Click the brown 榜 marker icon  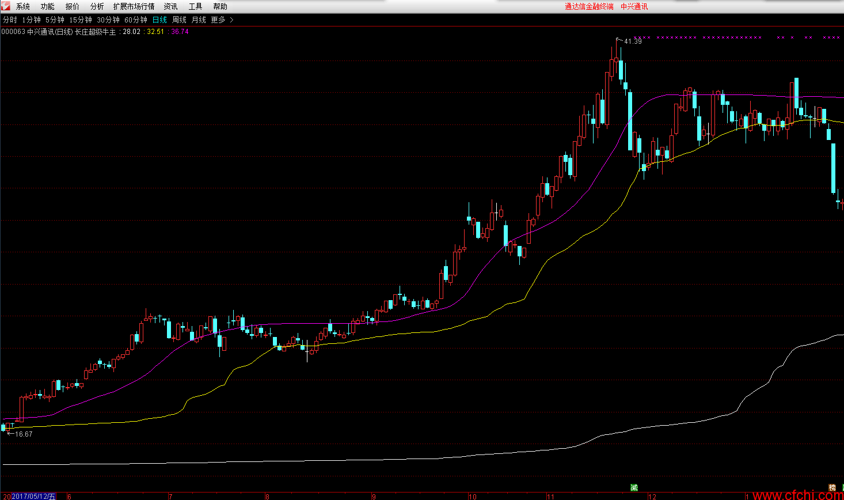pos(832,488)
